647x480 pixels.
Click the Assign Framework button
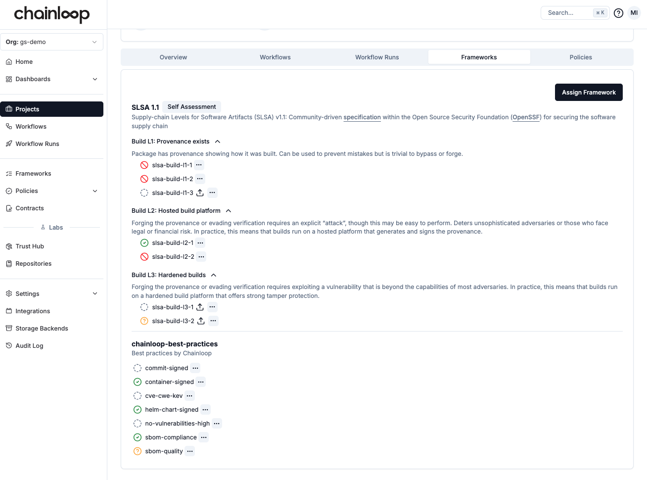click(589, 93)
